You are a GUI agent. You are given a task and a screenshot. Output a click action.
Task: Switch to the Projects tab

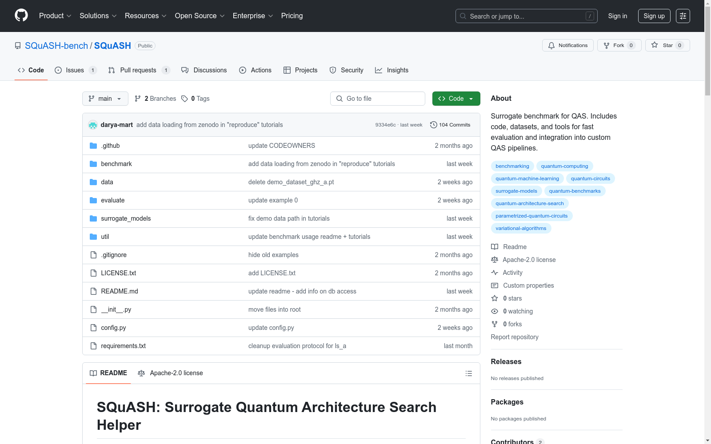click(x=300, y=70)
